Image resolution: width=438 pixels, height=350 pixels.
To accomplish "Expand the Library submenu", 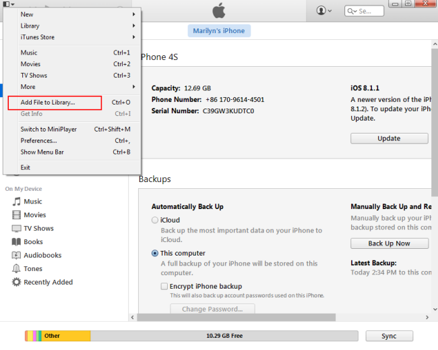I will [77, 26].
